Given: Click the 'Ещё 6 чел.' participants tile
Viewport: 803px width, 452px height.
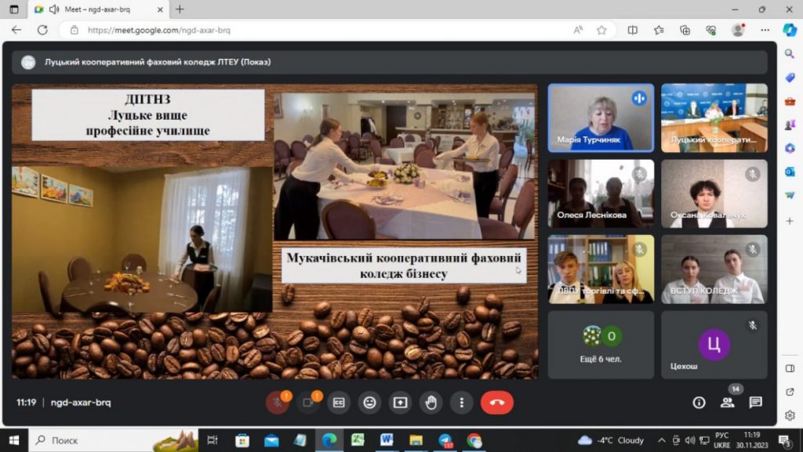Looking at the screenshot, I should (x=601, y=345).
